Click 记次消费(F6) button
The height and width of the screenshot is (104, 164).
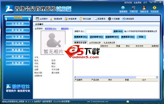point(96,37)
